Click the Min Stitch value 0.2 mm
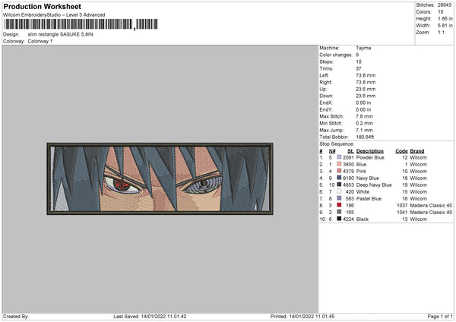 click(x=364, y=123)
